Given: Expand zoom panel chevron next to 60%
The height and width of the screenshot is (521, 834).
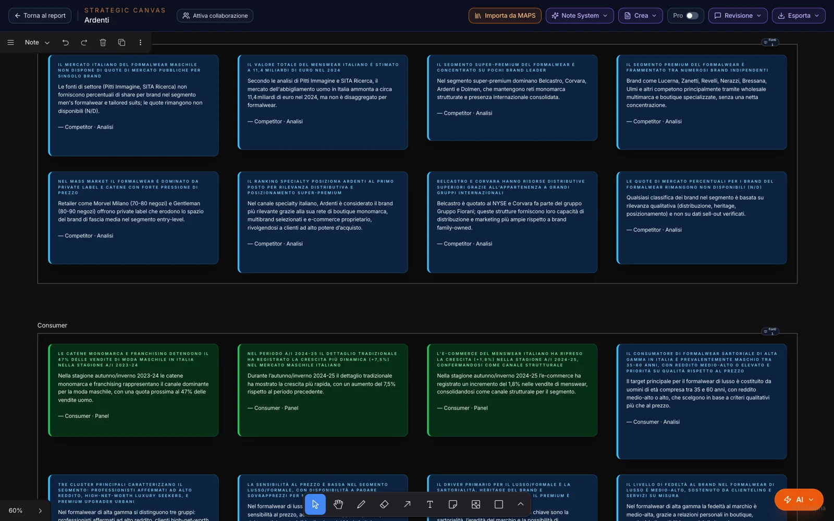Looking at the screenshot, I should pyautogui.click(x=40, y=511).
